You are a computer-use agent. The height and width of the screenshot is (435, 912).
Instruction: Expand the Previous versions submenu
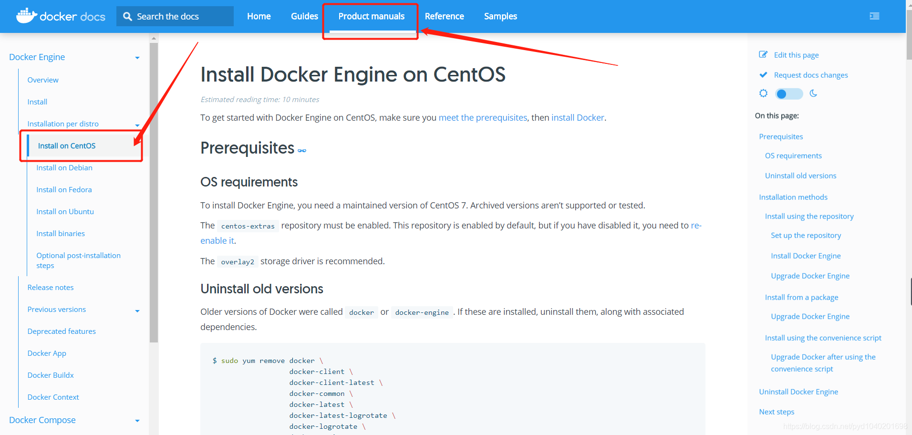point(137,311)
